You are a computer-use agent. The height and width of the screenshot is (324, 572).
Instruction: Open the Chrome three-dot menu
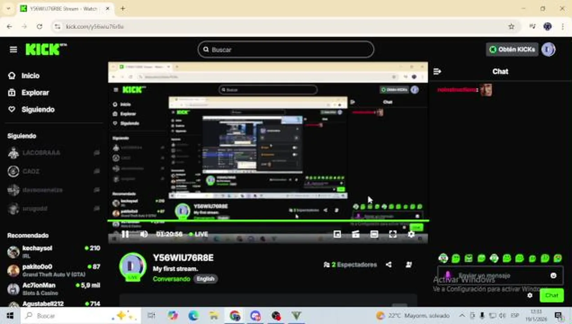point(563,27)
